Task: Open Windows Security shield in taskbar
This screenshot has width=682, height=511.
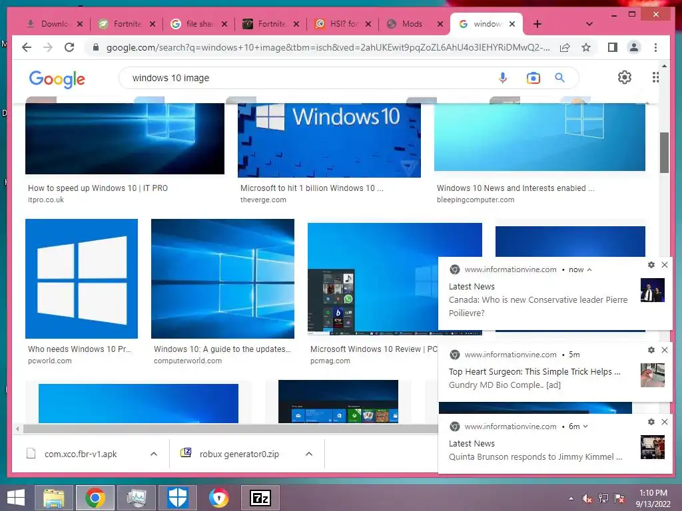Action: point(177,498)
